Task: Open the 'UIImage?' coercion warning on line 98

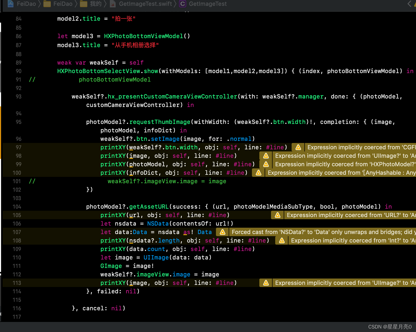Action: tap(344, 156)
